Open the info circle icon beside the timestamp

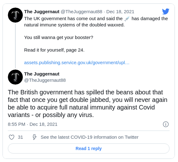click(166, 124)
